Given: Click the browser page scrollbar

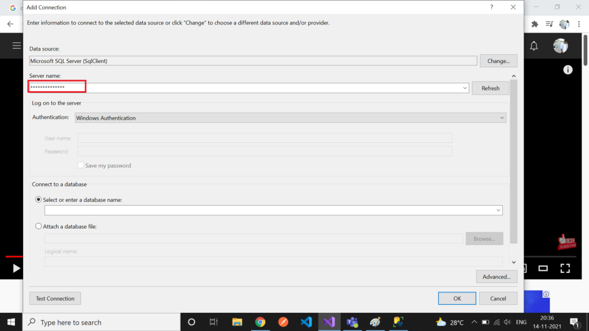Looking at the screenshot, I should click(585, 50).
